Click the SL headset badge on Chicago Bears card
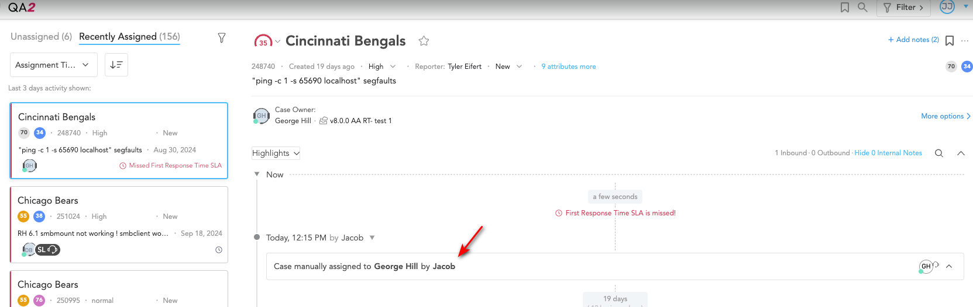 point(48,250)
